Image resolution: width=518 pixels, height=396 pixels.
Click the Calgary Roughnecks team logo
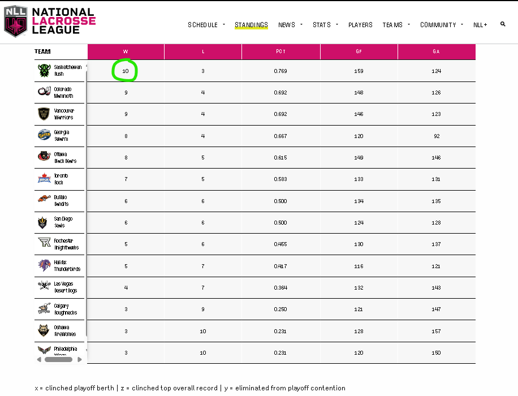click(44, 308)
